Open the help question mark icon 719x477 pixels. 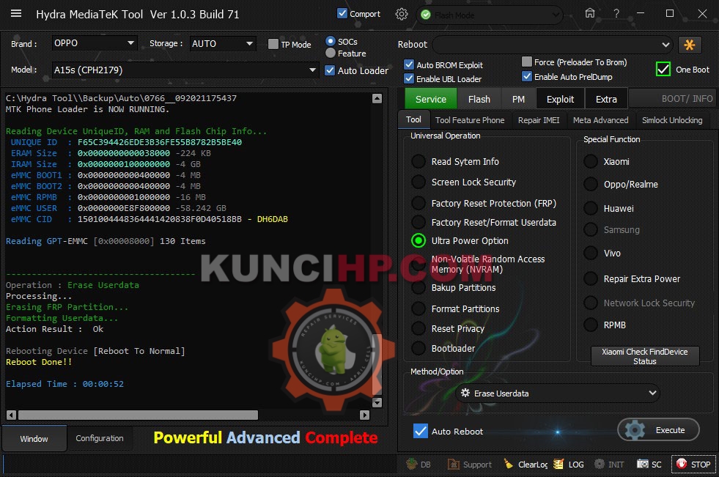616,14
